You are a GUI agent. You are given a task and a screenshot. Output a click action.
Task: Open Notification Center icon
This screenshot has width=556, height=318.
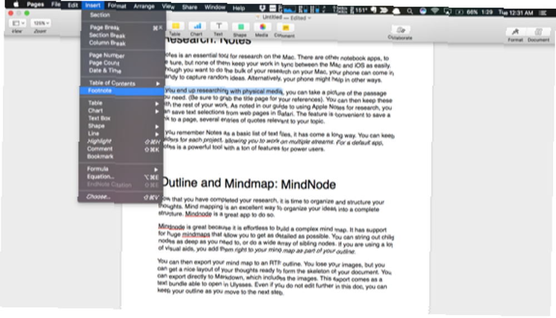tap(543, 13)
